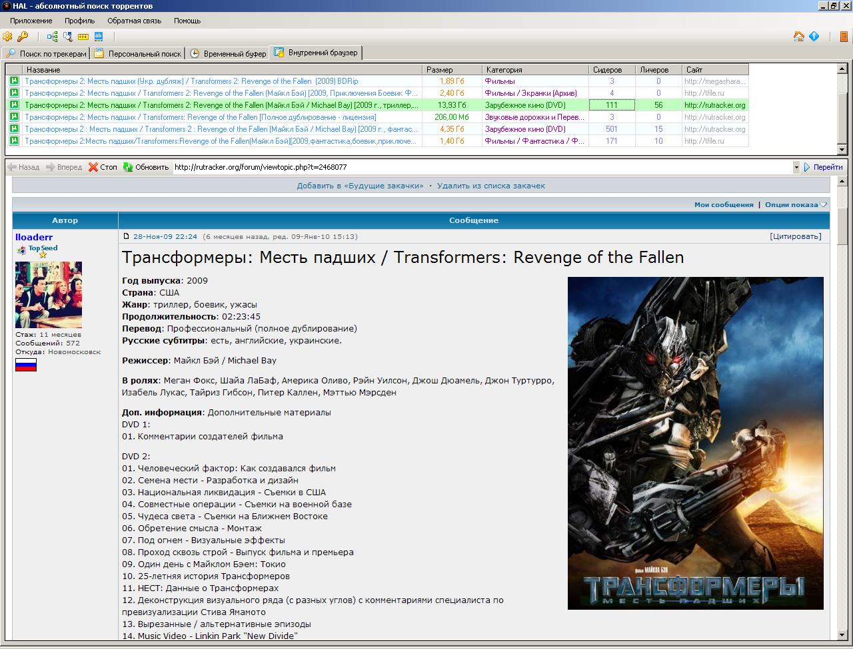Click the green icon of the 4,35 Гб row
Screen dimensions: 853x649
(14, 129)
